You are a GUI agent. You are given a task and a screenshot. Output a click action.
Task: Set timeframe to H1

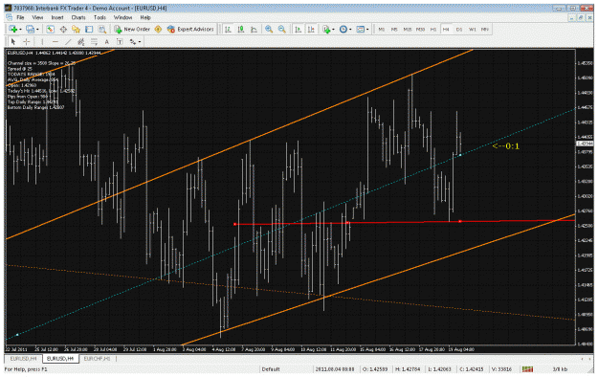[x=433, y=30]
